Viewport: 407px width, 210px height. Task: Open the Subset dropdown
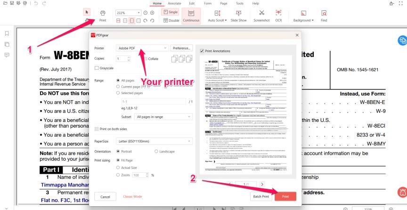coord(163,117)
